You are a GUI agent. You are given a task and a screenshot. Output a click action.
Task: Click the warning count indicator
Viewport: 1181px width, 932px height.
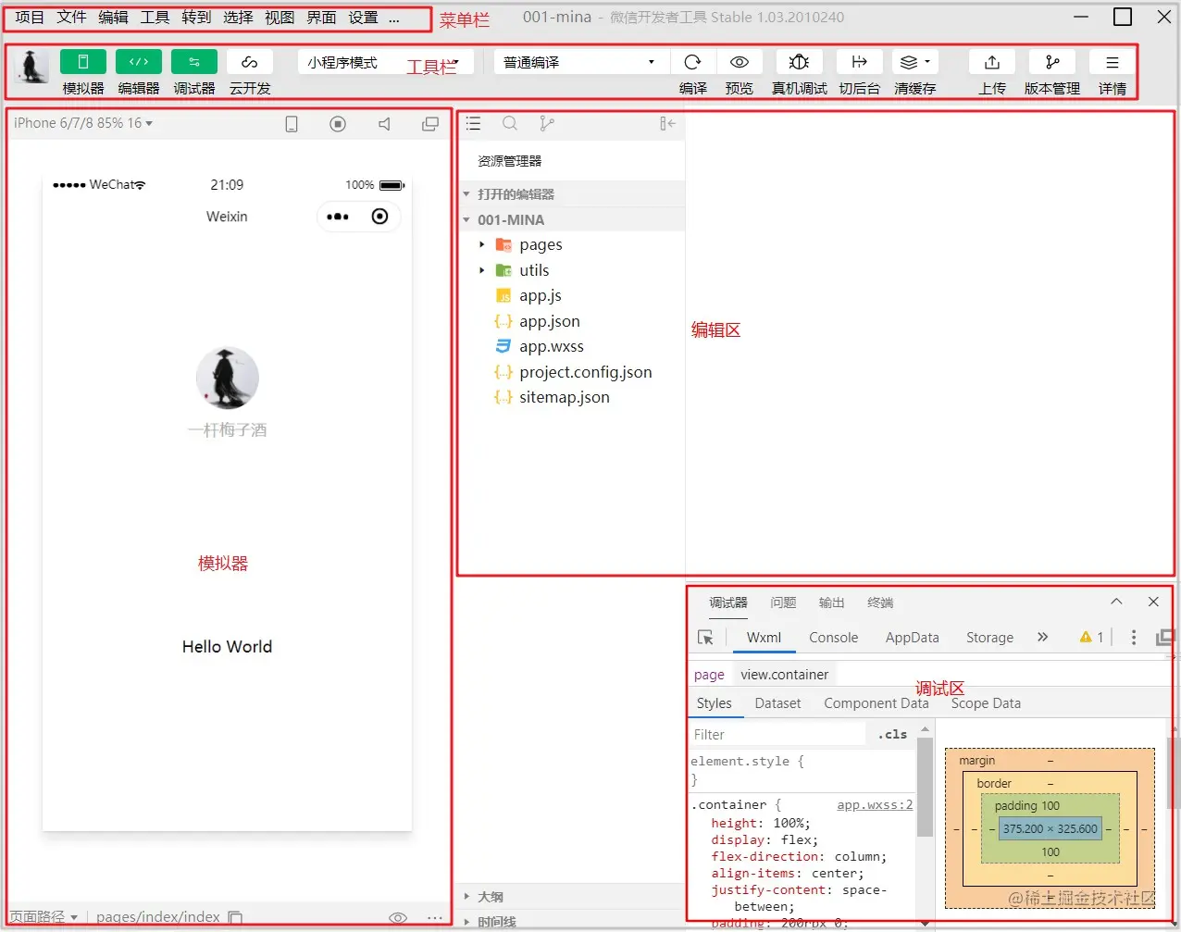coord(1091,637)
